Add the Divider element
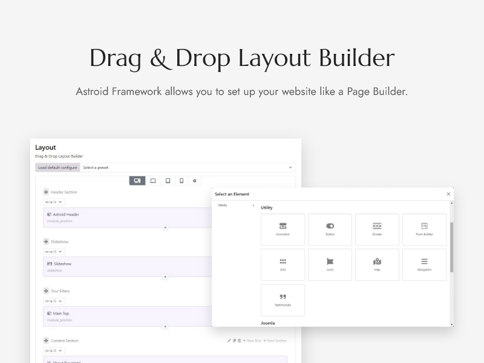This screenshot has height=363, width=484. (377, 229)
